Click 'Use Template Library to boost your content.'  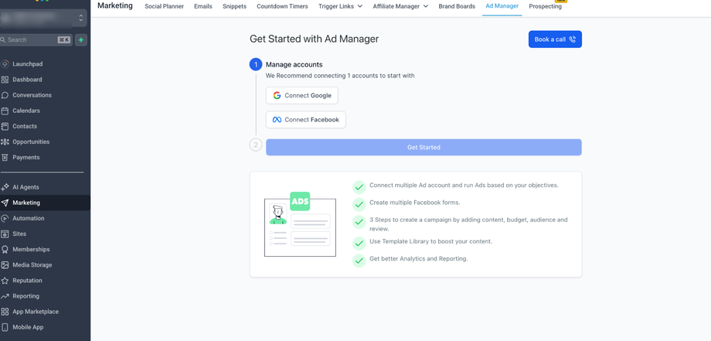coord(430,242)
